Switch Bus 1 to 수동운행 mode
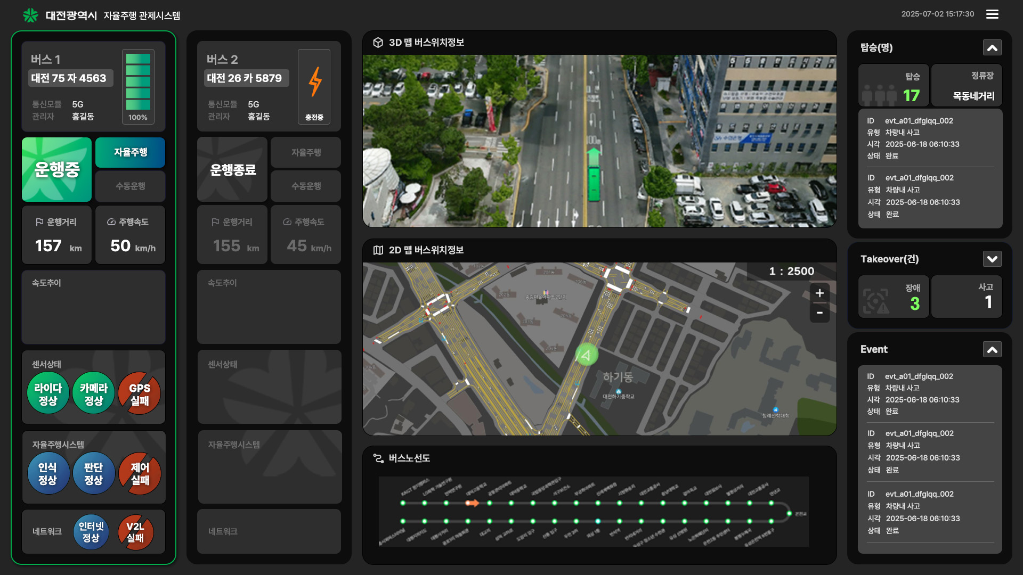1023x575 pixels. (130, 186)
